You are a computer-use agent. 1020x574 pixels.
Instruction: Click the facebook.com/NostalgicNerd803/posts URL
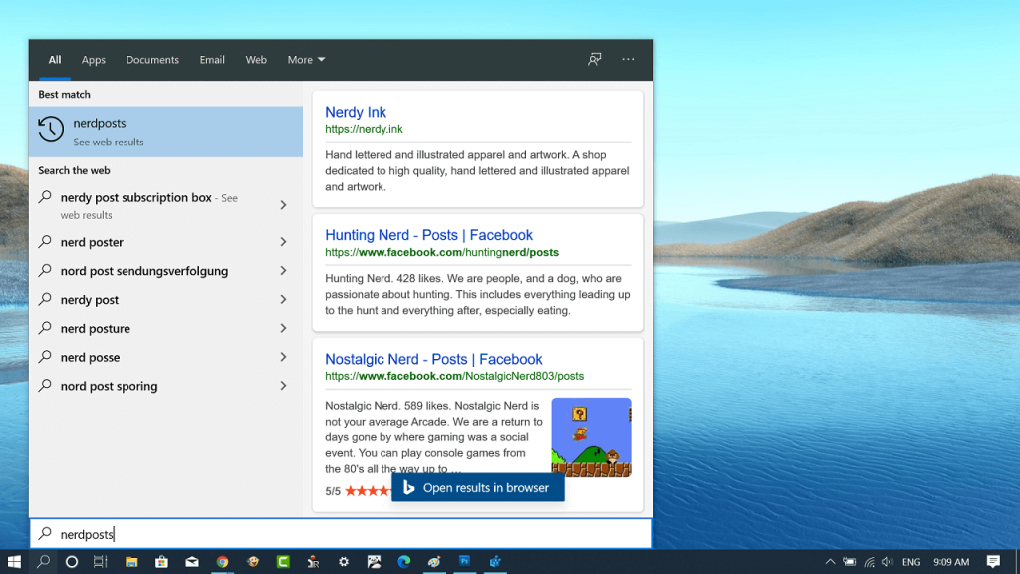pyautogui.click(x=454, y=376)
